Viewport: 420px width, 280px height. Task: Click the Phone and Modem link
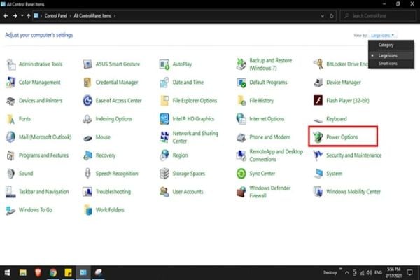(269, 137)
